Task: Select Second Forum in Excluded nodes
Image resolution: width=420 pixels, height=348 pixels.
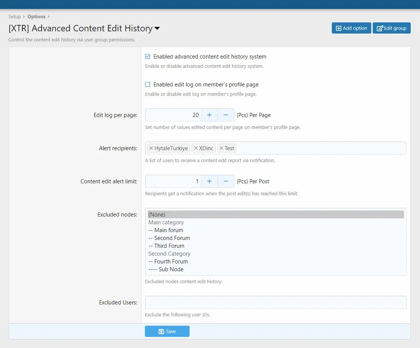Action: pos(276,238)
